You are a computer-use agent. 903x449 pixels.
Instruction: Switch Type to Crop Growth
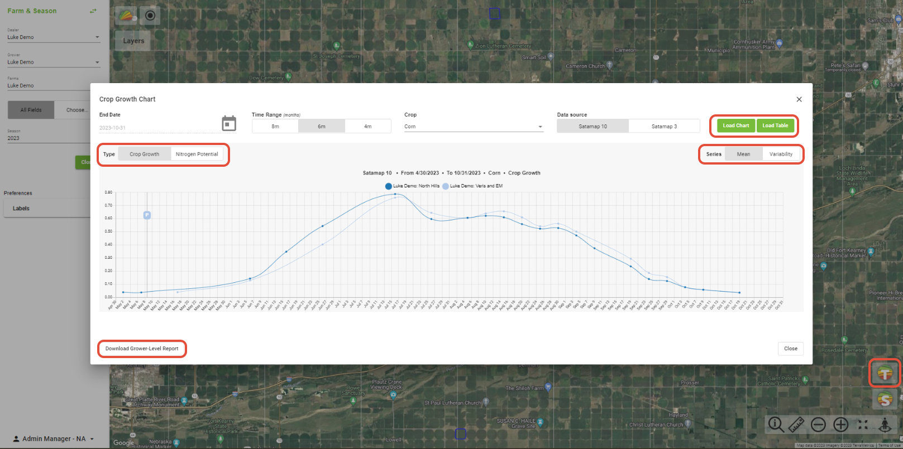point(145,154)
